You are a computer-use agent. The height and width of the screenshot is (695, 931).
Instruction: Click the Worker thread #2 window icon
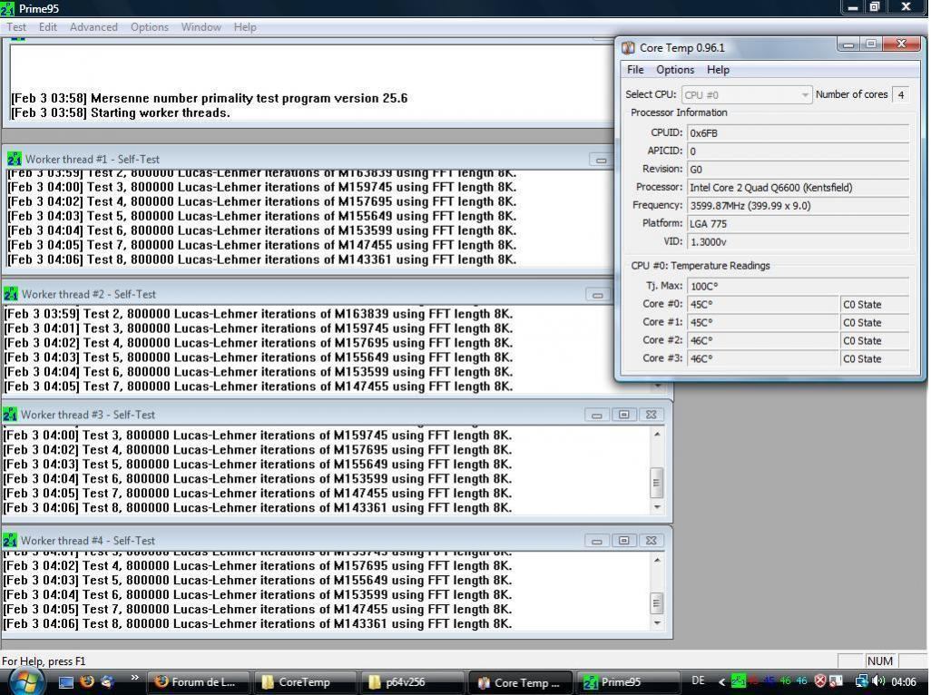11,294
